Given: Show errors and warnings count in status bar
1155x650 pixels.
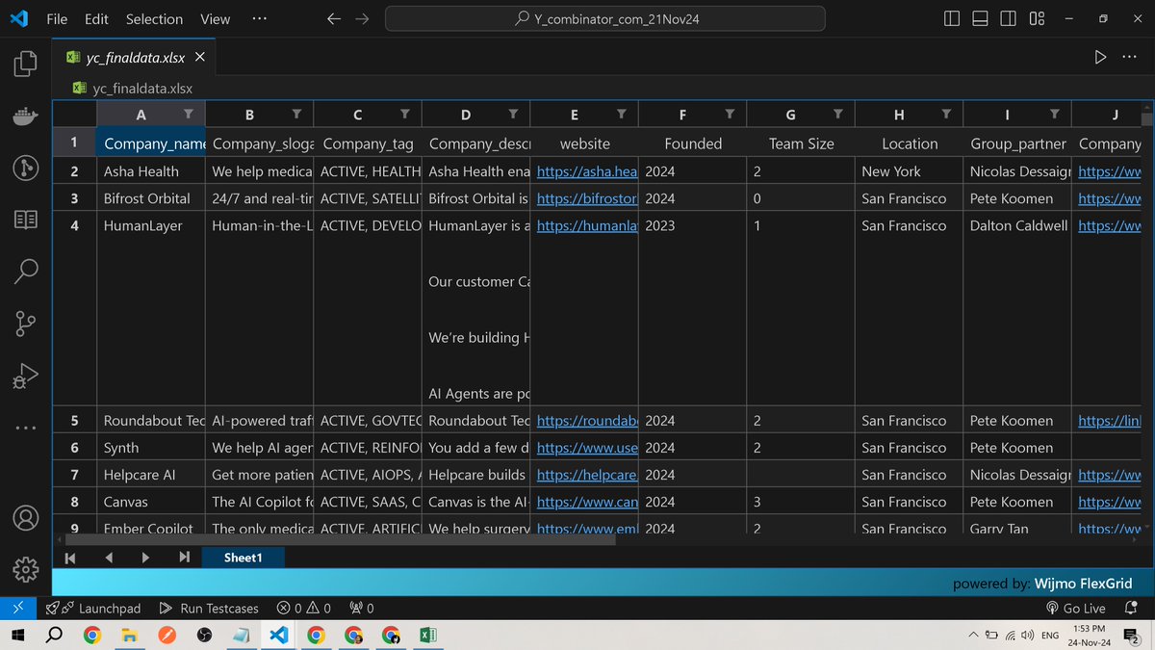Looking at the screenshot, I should coord(303,609).
